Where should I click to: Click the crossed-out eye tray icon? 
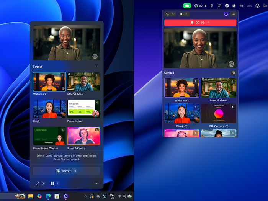(x=98, y=196)
